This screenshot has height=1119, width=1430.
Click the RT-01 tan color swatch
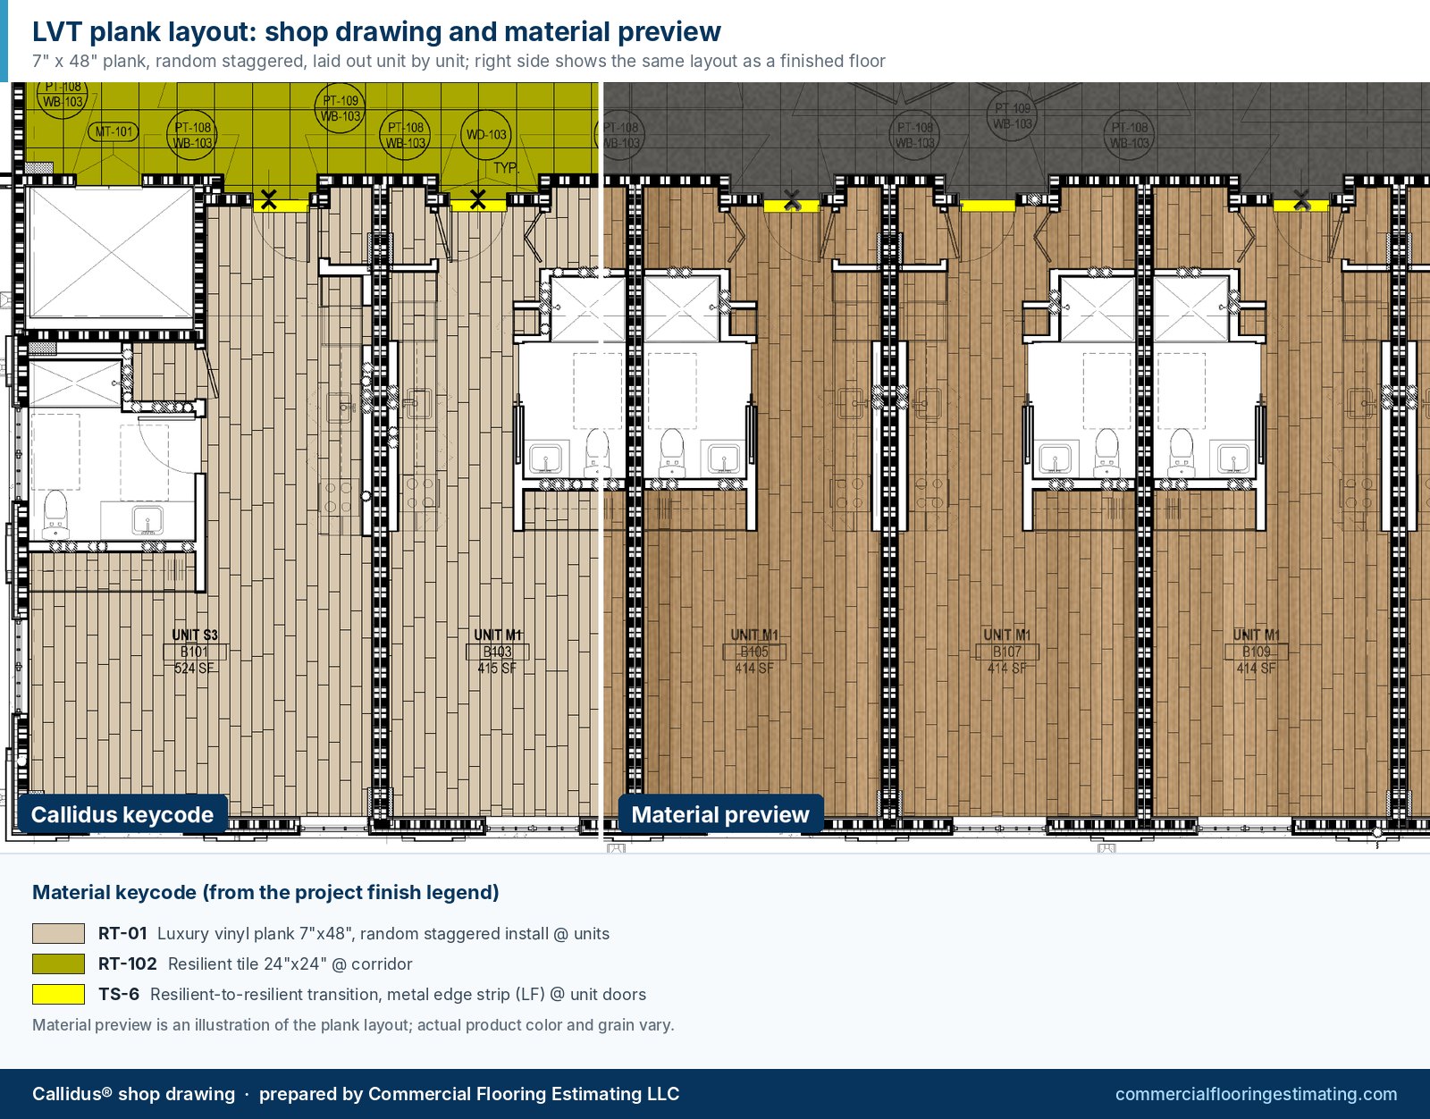click(58, 933)
